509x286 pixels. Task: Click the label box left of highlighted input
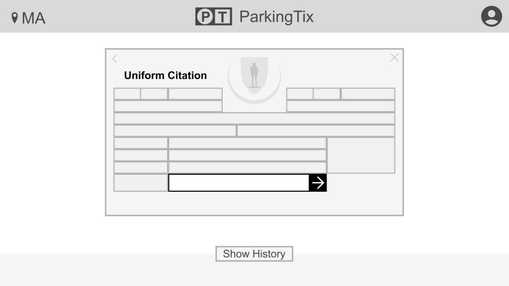pyautogui.click(x=141, y=183)
